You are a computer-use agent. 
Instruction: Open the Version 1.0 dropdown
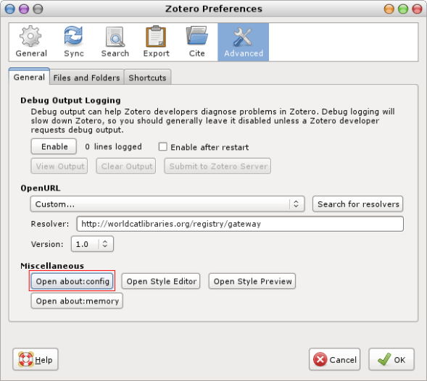pos(92,244)
